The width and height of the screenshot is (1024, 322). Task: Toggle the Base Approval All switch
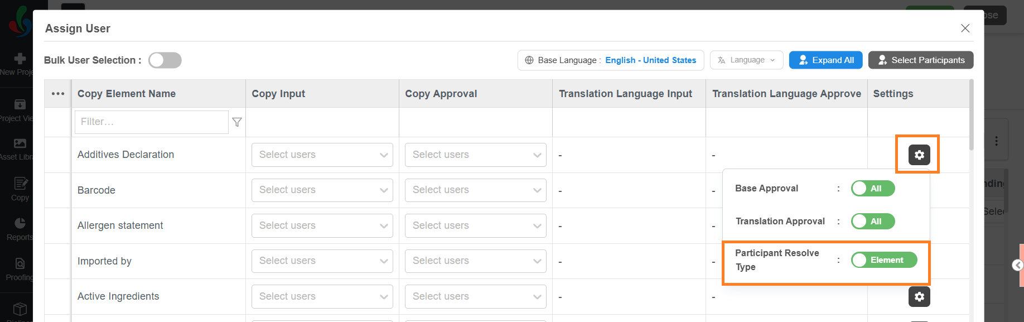(x=873, y=189)
